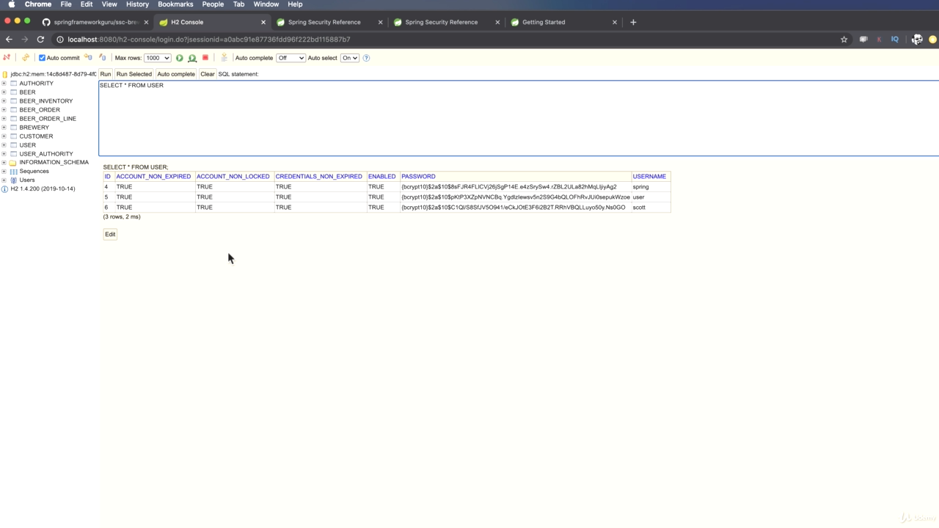The image size is (939, 528).
Task: Open the Auto select dropdown set to On
Action: (x=350, y=58)
